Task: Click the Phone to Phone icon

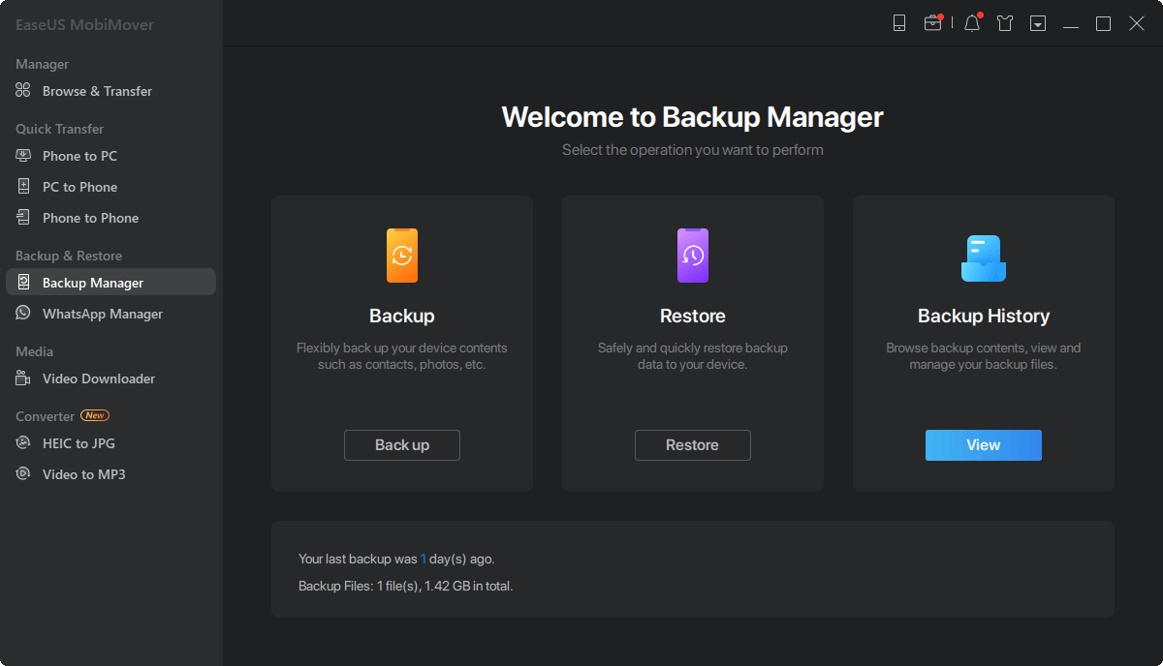Action: pyautogui.click(x=23, y=218)
